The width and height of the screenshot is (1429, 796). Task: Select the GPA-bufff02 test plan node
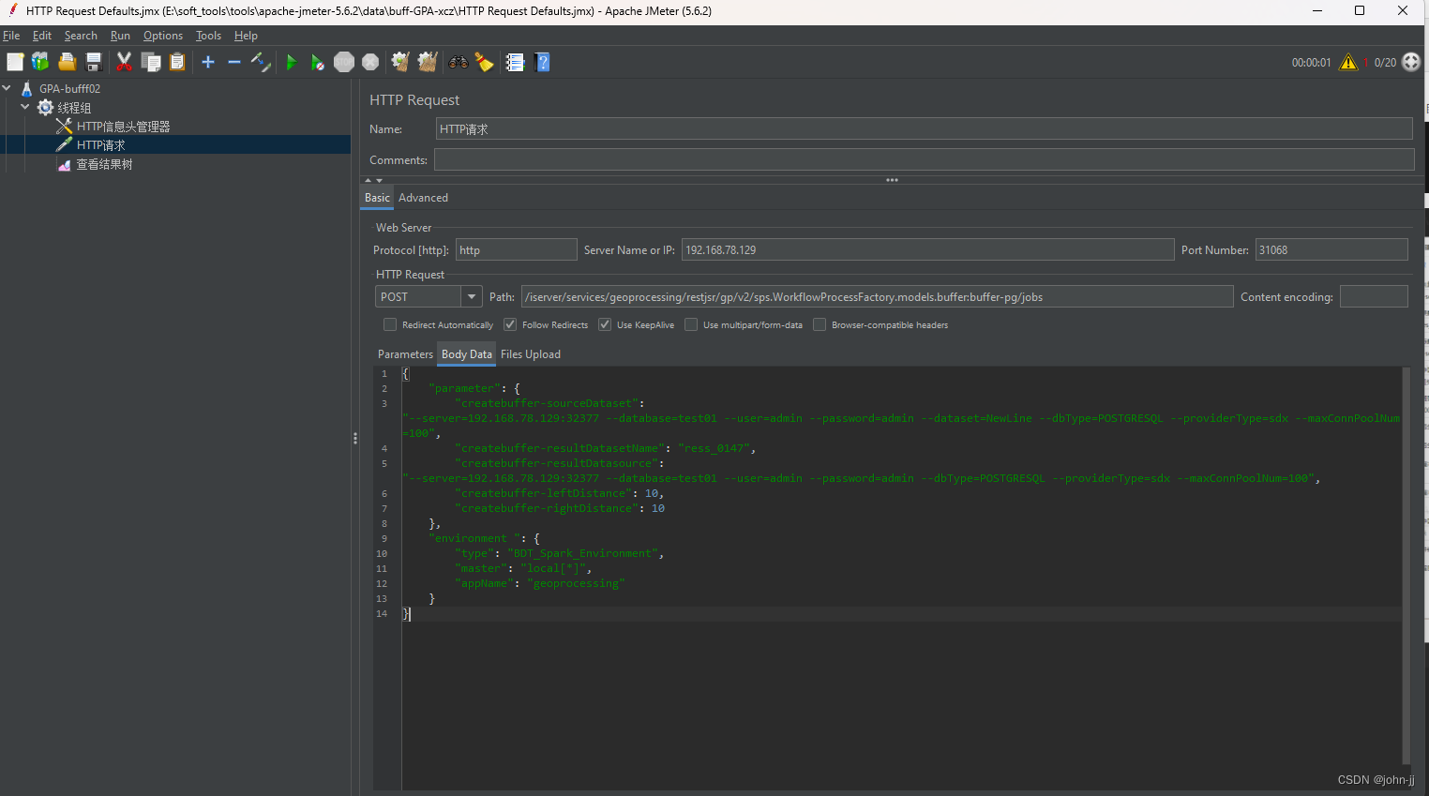69,89
